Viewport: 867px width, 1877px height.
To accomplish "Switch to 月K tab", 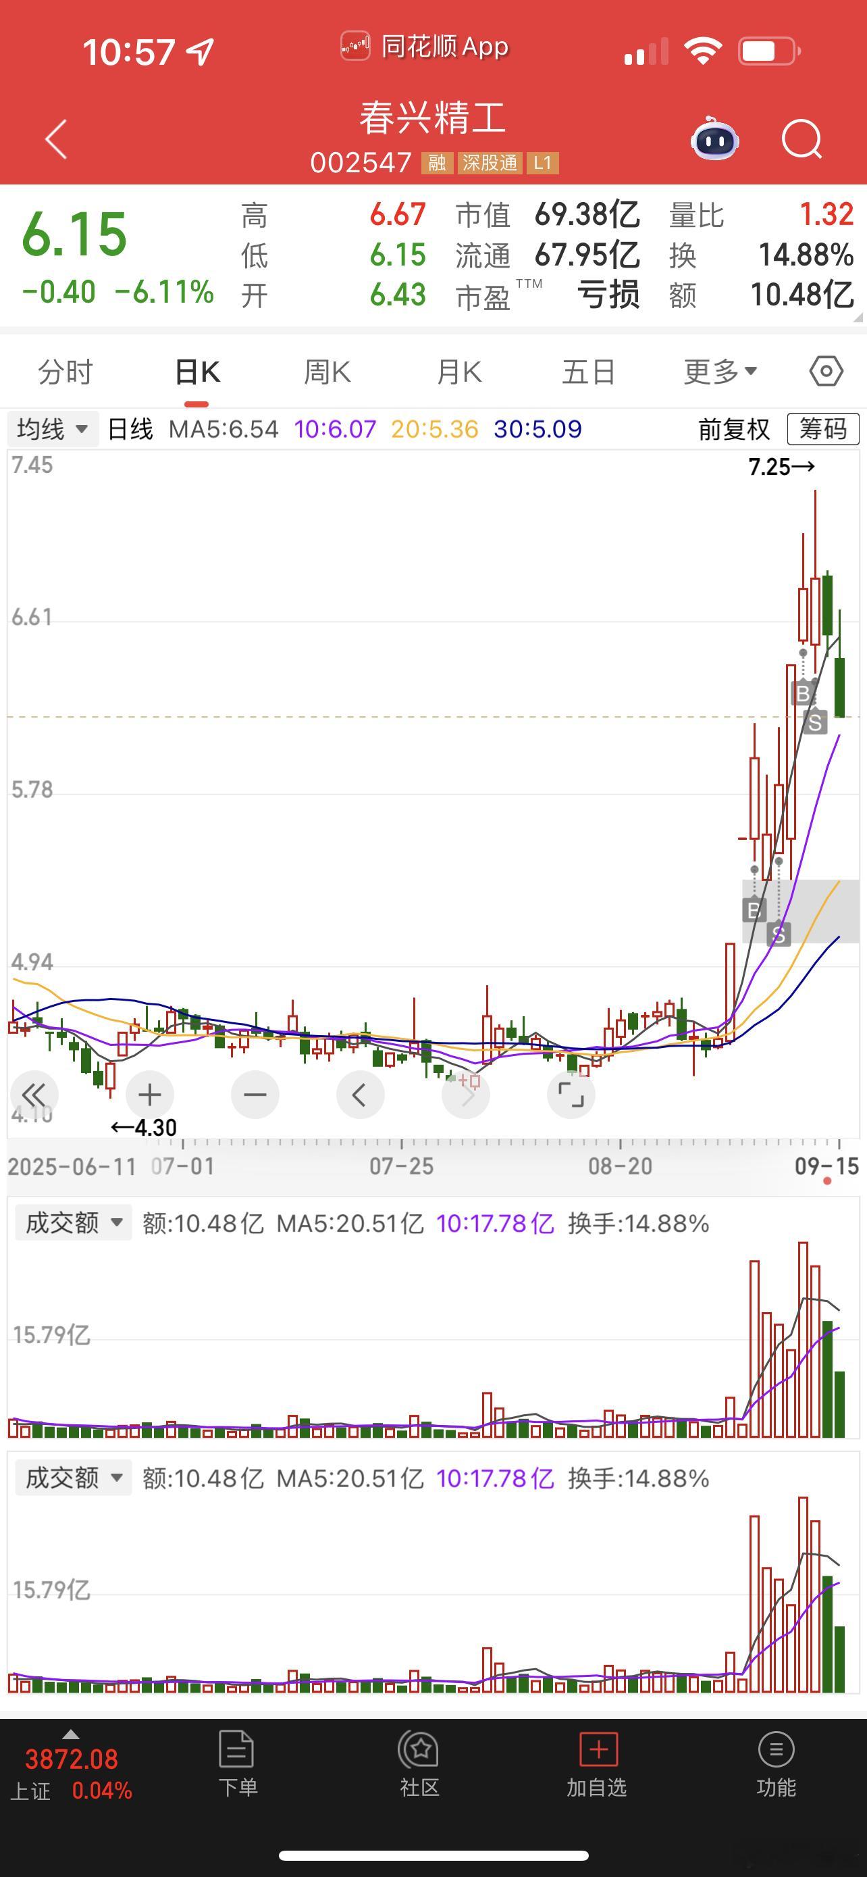I will pyautogui.click(x=458, y=372).
